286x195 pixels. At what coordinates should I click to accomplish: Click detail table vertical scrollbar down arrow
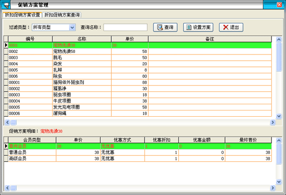point(279,182)
